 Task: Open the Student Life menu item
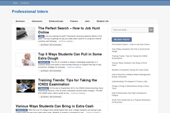pyautogui.click(x=103, y=21)
